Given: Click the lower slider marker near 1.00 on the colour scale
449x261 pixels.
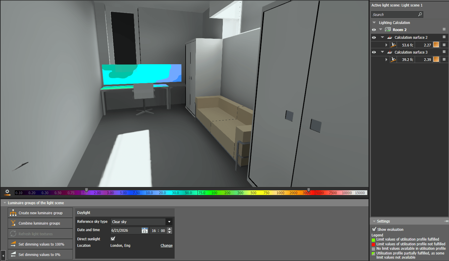Looking at the screenshot, I should 86,190.
